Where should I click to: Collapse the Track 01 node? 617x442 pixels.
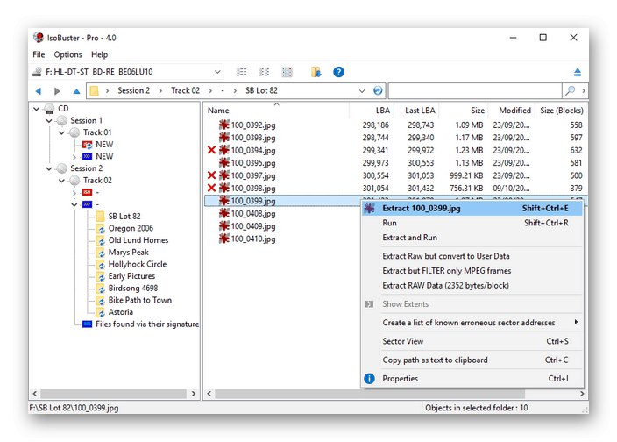pos(61,132)
